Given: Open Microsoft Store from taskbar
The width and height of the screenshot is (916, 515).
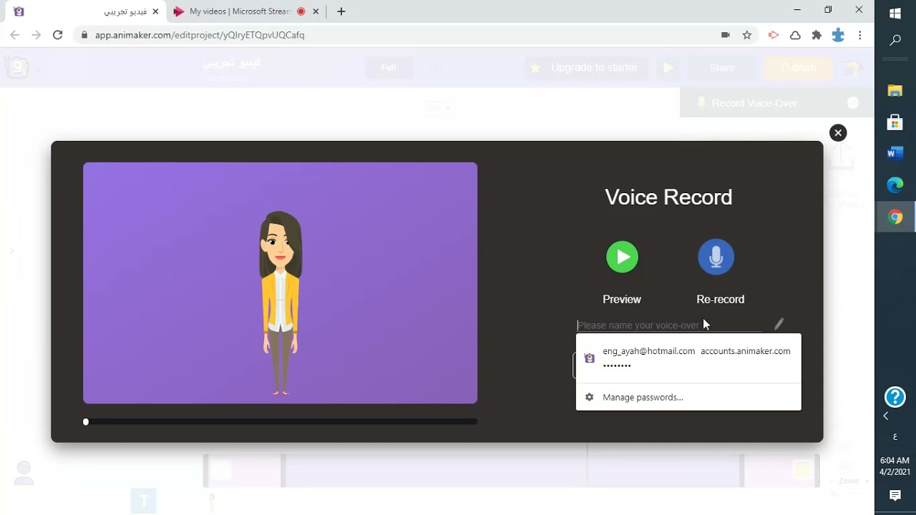Looking at the screenshot, I should [895, 122].
